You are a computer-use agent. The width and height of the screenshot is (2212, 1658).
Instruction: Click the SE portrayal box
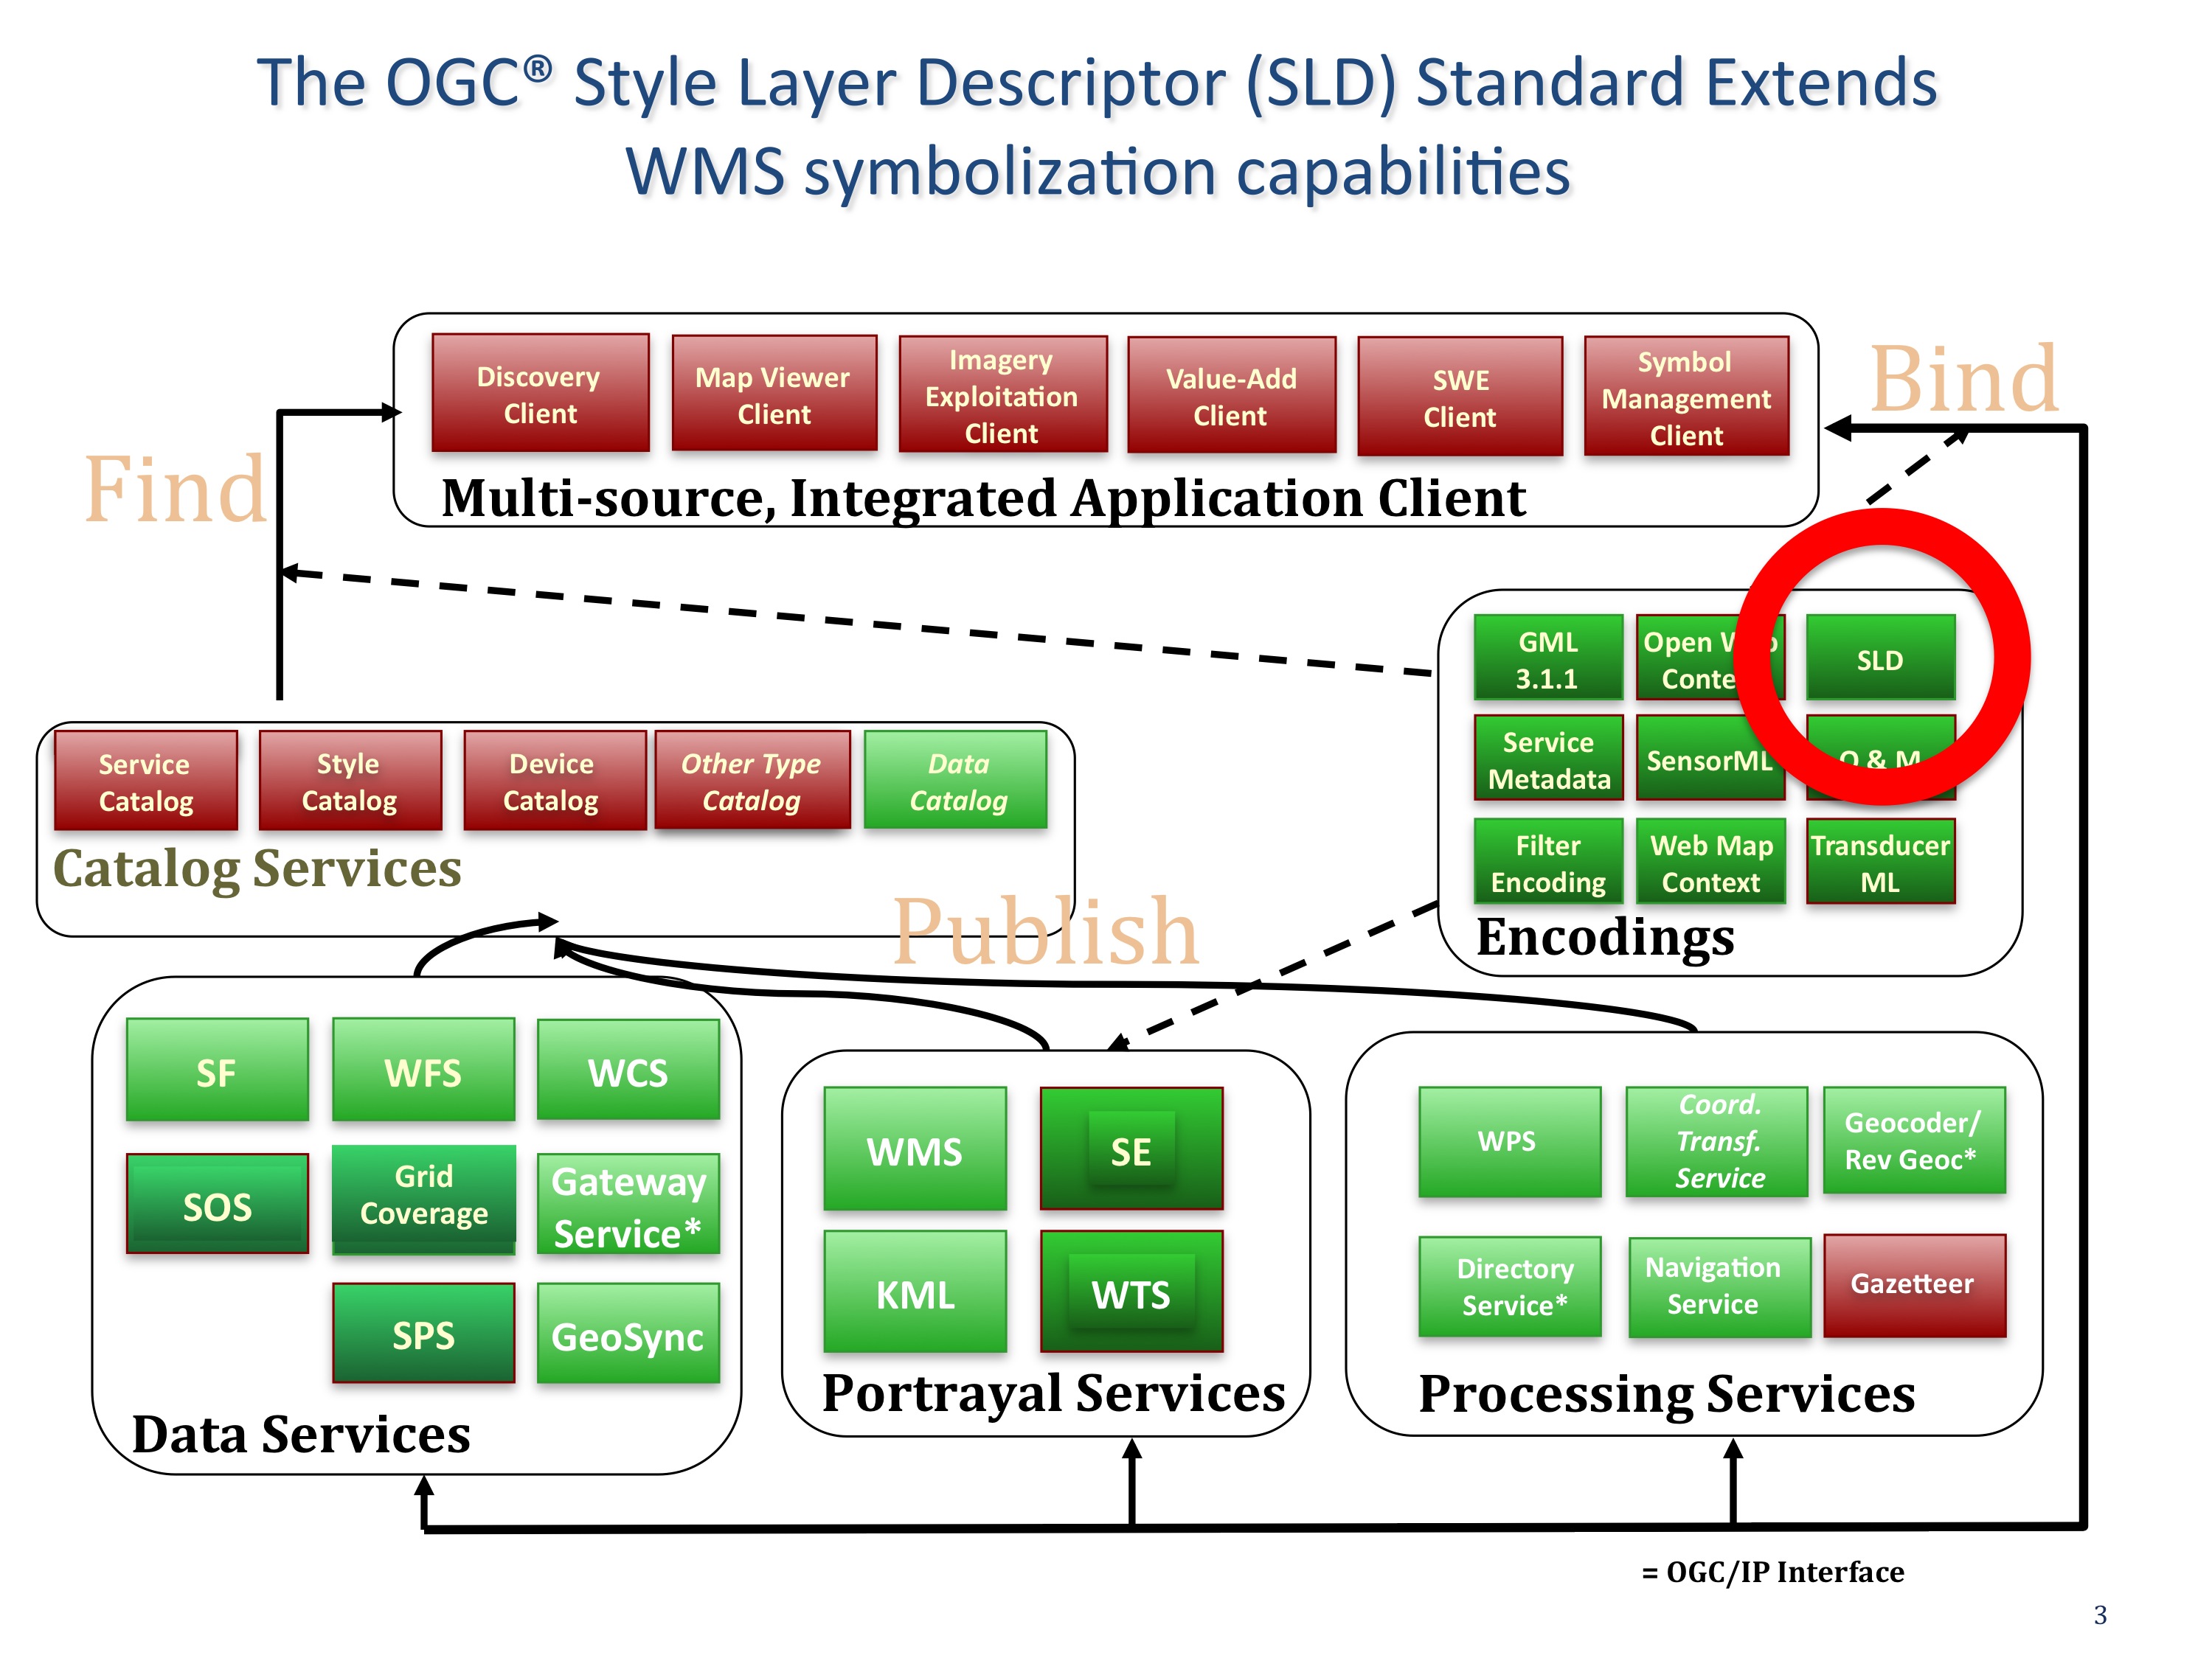[x=1131, y=1149]
